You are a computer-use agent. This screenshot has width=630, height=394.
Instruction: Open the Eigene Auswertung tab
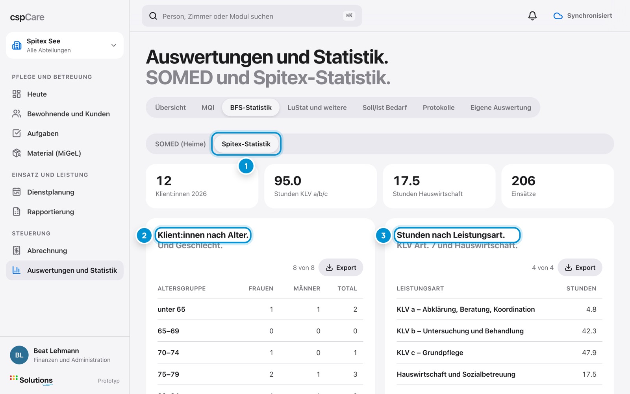pyautogui.click(x=500, y=108)
